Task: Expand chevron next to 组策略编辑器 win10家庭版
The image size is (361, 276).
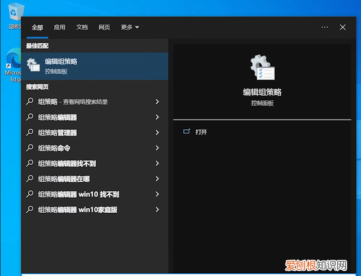Action: click(x=157, y=209)
